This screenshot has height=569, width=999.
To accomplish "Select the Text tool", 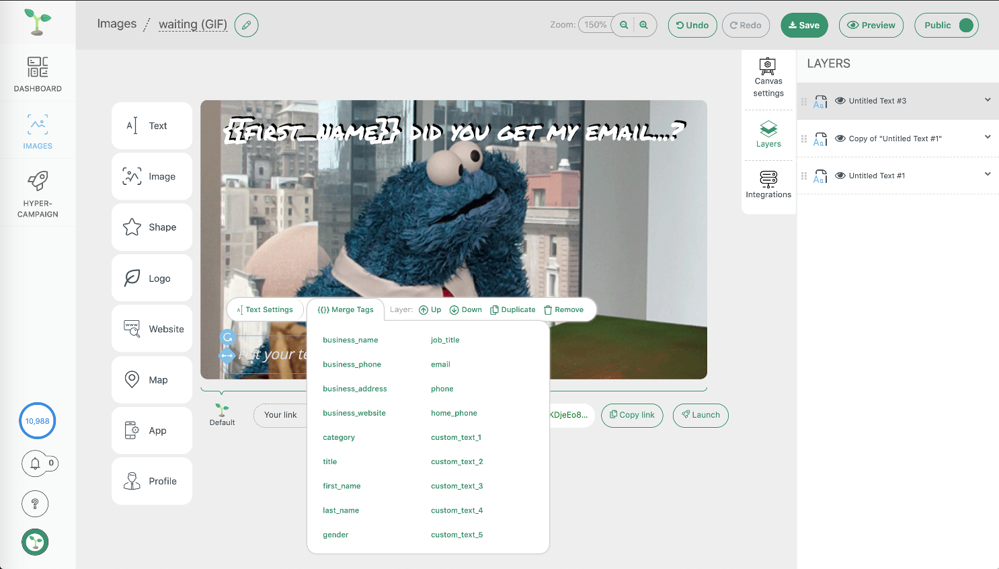I will point(152,126).
